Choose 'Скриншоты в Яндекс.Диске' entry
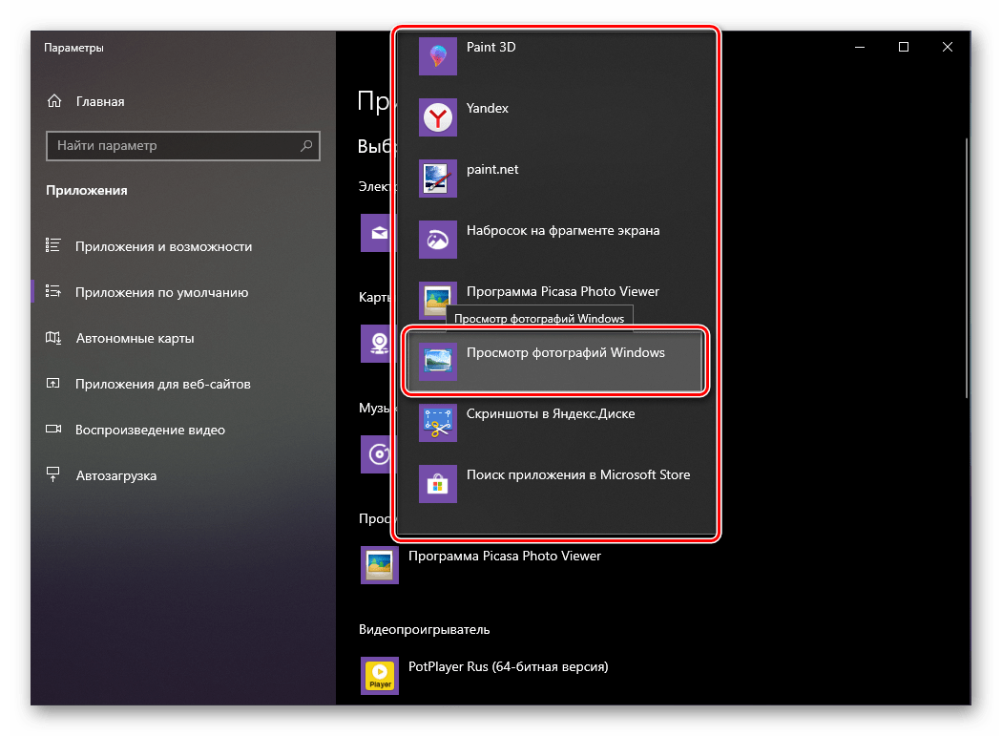Screen dimensions: 1002x736 pos(551,413)
